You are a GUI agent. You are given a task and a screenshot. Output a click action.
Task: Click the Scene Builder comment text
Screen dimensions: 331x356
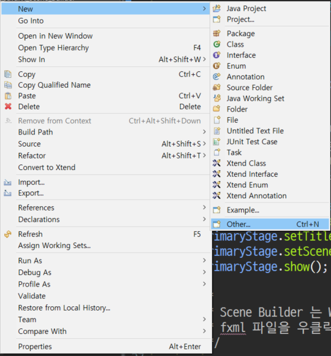tap(275, 312)
